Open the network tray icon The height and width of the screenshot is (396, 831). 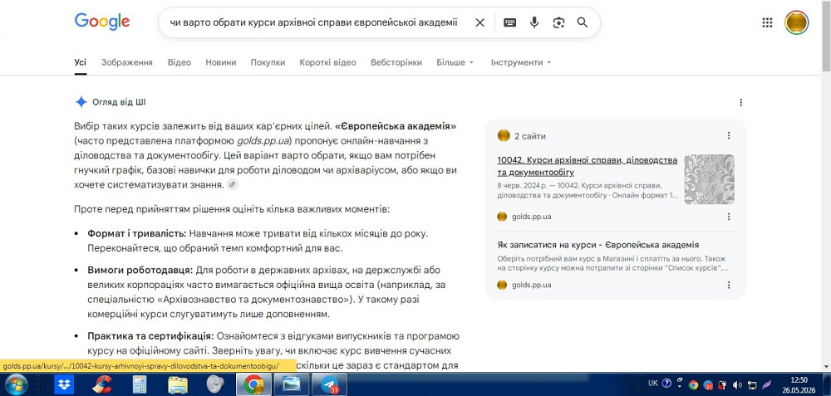pyautogui.click(x=751, y=385)
